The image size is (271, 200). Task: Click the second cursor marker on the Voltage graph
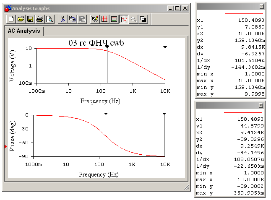pyautogui.click(x=165, y=47)
